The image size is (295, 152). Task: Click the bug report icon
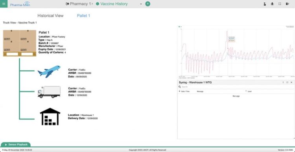tap(272, 4)
